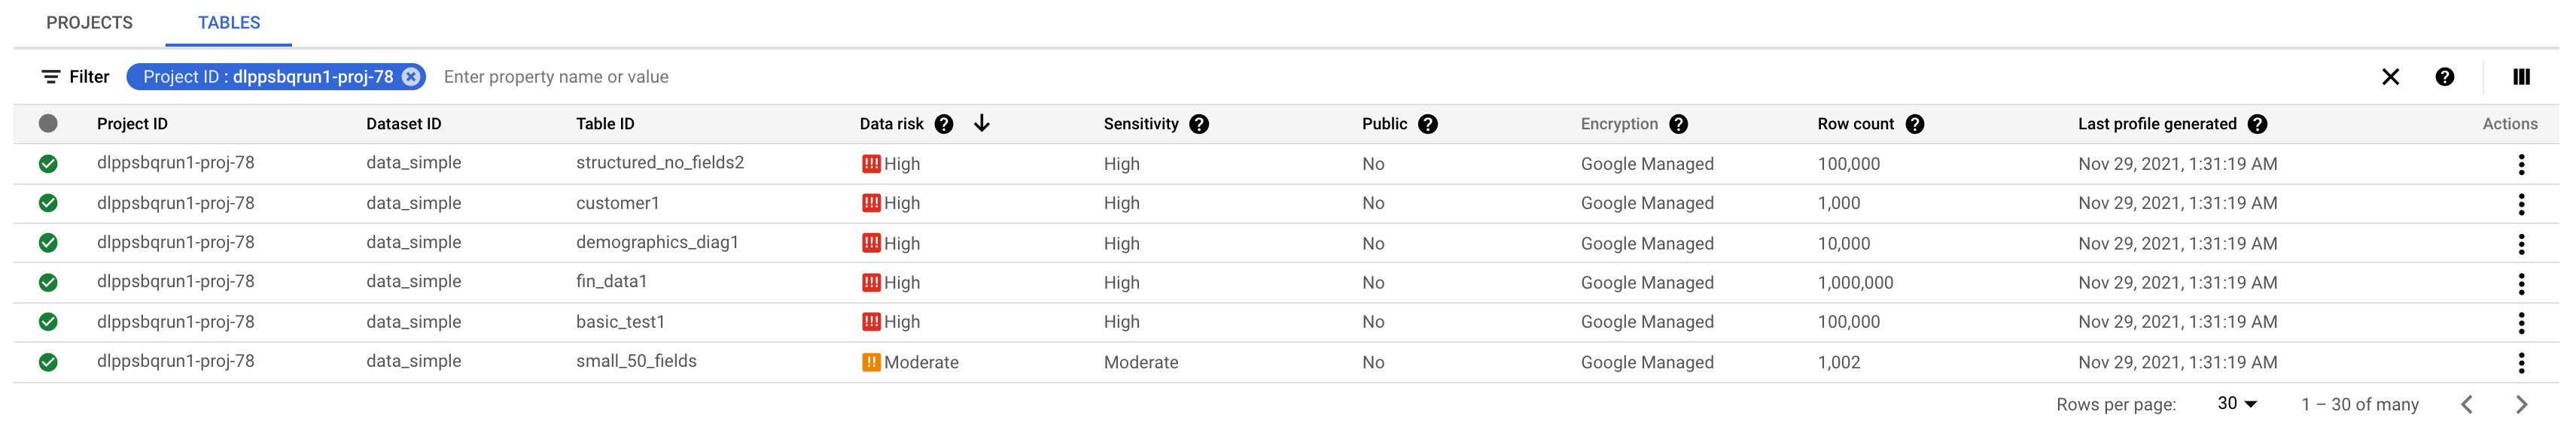Open the help icon beside Data risk column
The width and height of the screenshot is (2576, 439).
point(944,124)
